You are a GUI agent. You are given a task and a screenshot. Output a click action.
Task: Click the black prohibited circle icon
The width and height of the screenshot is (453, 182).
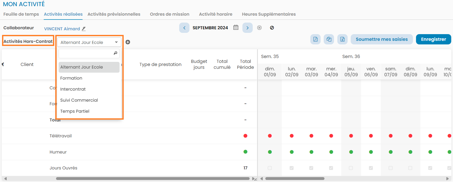pyautogui.click(x=272, y=28)
